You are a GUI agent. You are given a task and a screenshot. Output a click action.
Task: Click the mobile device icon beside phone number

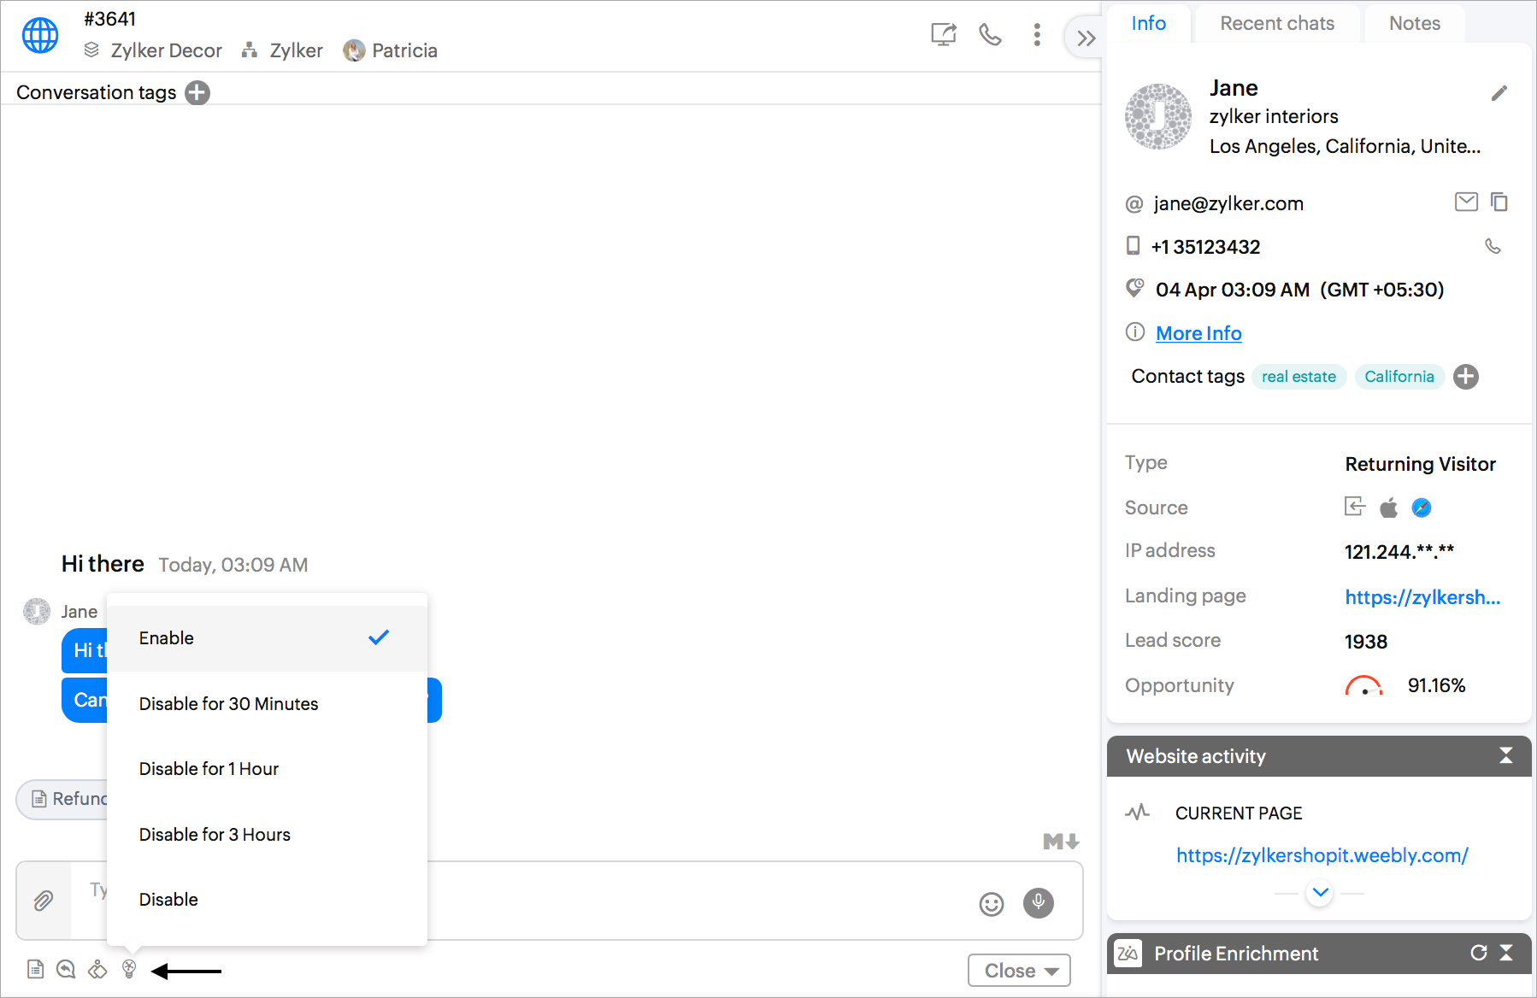(x=1134, y=246)
